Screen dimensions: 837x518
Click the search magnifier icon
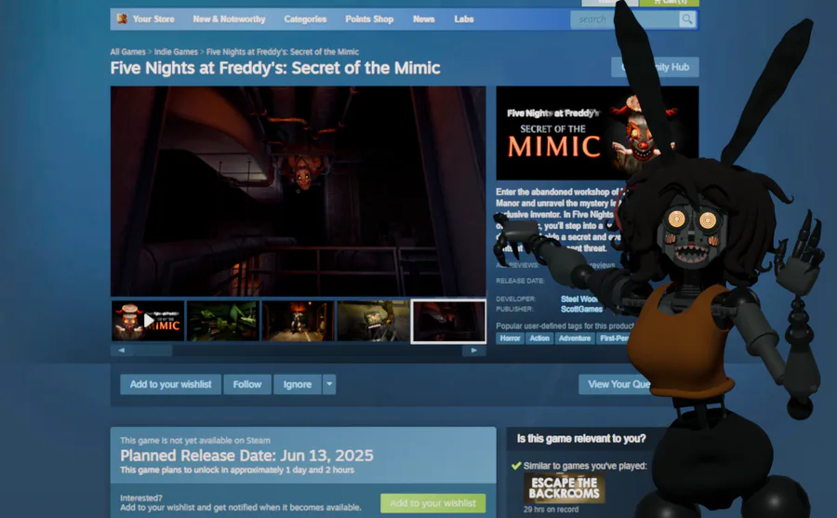pos(687,20)
